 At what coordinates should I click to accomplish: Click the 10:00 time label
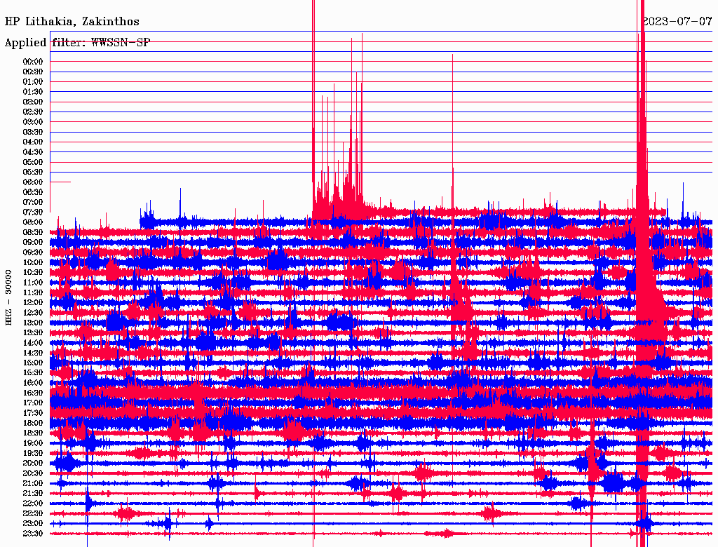click(33, 263)
